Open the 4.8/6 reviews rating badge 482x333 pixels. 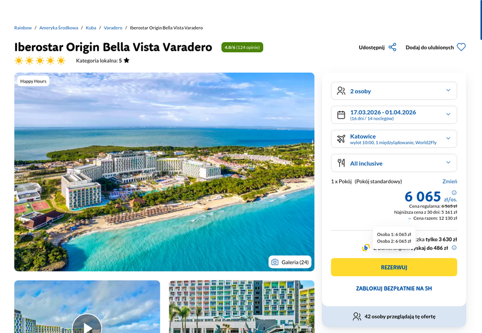click(242, 48)
